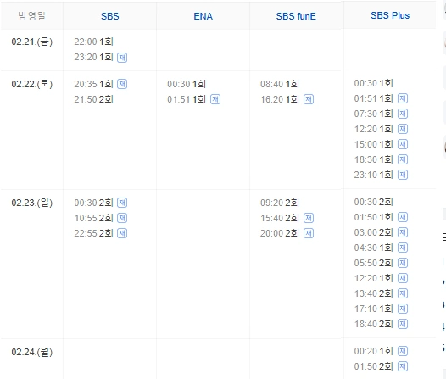Select the 방영일 column header
Screen dimensions: 446x379
click(x=32, y=16)
